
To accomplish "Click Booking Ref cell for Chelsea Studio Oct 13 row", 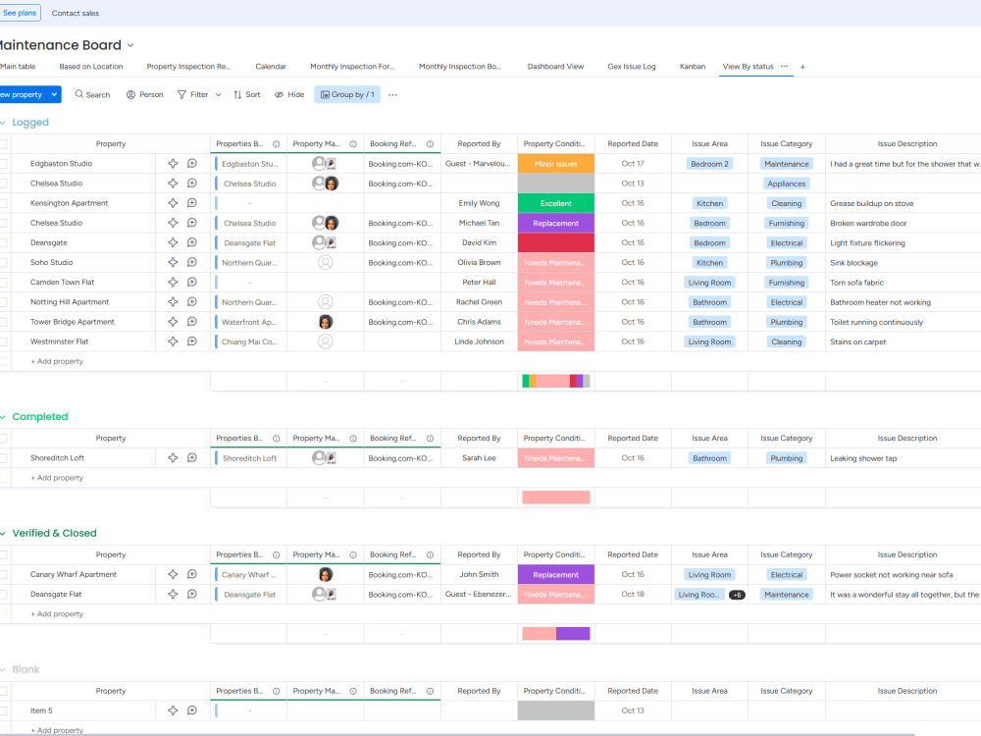I will coord(401,184).
